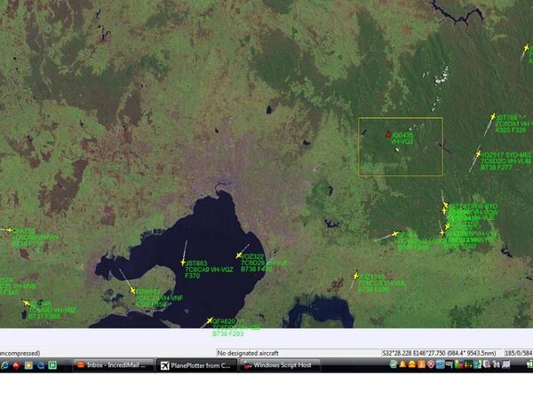533x415 pixels.
Task: Click the VOZ322 aircraft symbol
Action: pos(240,257)
